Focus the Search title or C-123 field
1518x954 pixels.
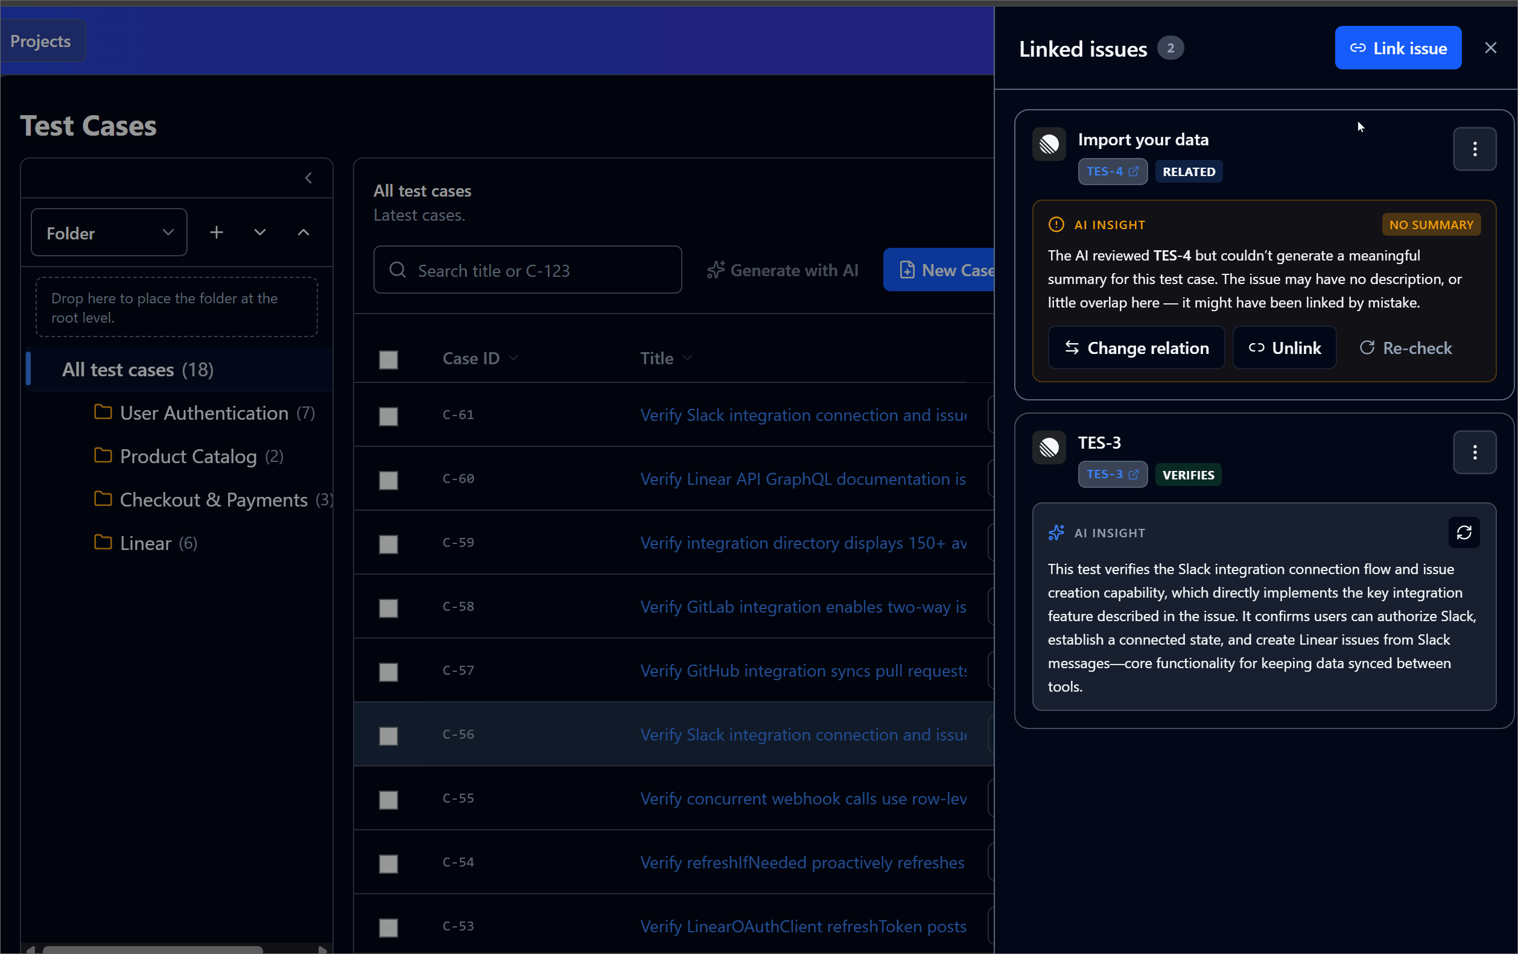click(x=528, y=270)
